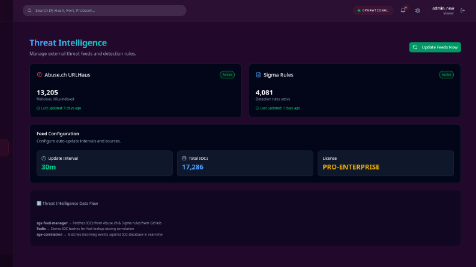Click the Update Interval clock icon
The image size is (476, 267).
click(x=43, y=158)
